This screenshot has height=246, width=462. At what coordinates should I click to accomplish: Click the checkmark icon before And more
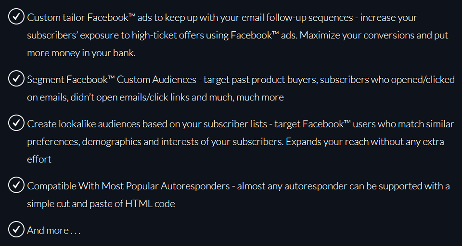(16, 230)
